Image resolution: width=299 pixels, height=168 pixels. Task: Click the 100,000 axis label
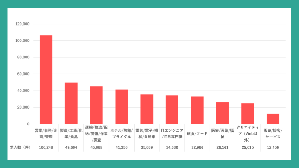click(22, 40)
